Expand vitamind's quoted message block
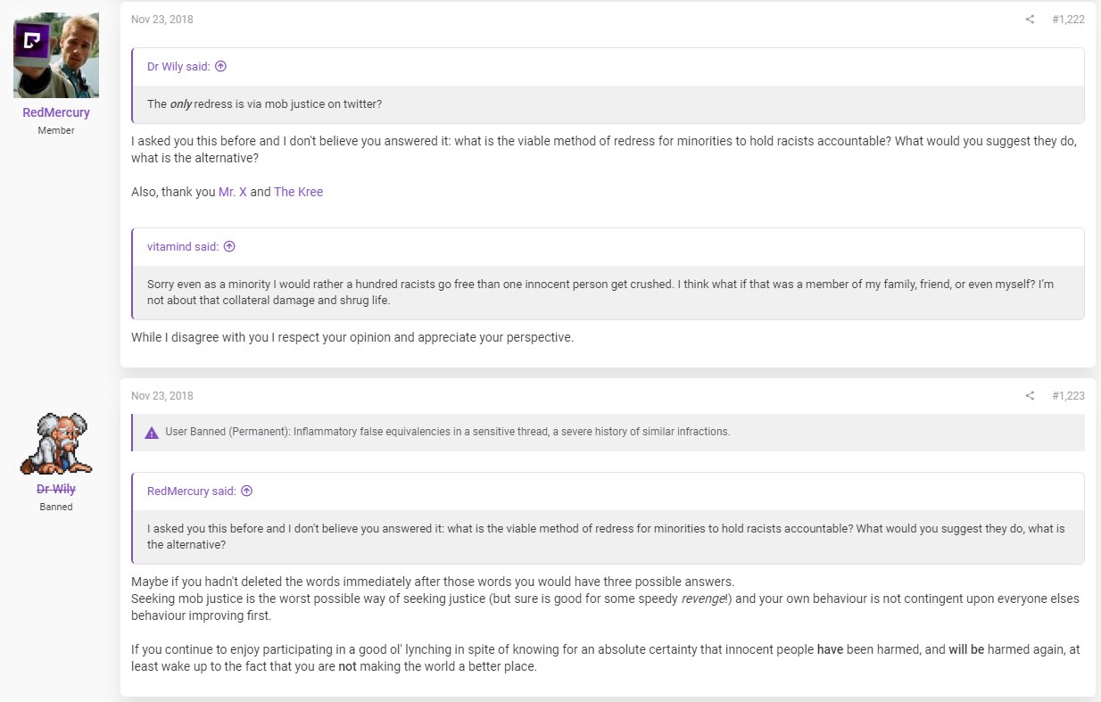1101x702 pixels. click(608, 293)
